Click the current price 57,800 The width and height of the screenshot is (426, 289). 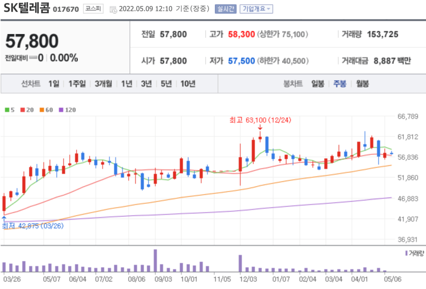coord(32,41)
